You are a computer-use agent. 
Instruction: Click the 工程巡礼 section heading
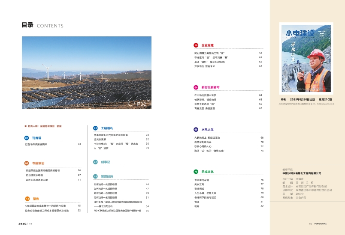pos(107,128)
